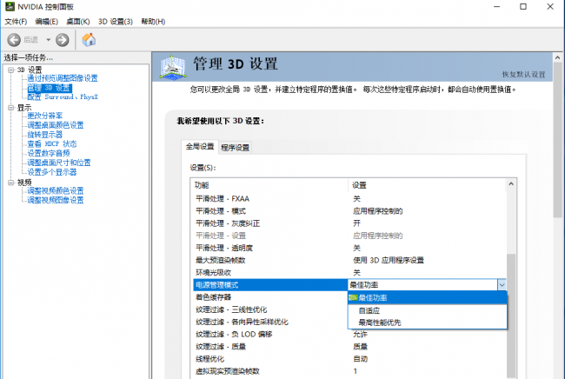Click the settings list scrollbar thumb
This screenshot has width=565, height=379.
coord(511,316)
